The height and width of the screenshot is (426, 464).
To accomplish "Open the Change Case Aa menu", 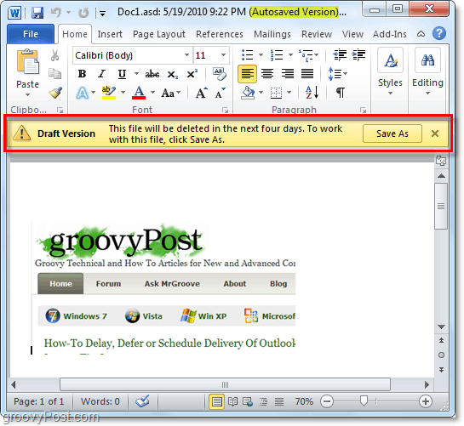I will tap(171, 94).
